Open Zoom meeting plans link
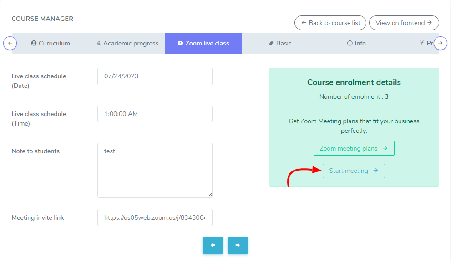This screenshot has width=451, height=262. 354,148
